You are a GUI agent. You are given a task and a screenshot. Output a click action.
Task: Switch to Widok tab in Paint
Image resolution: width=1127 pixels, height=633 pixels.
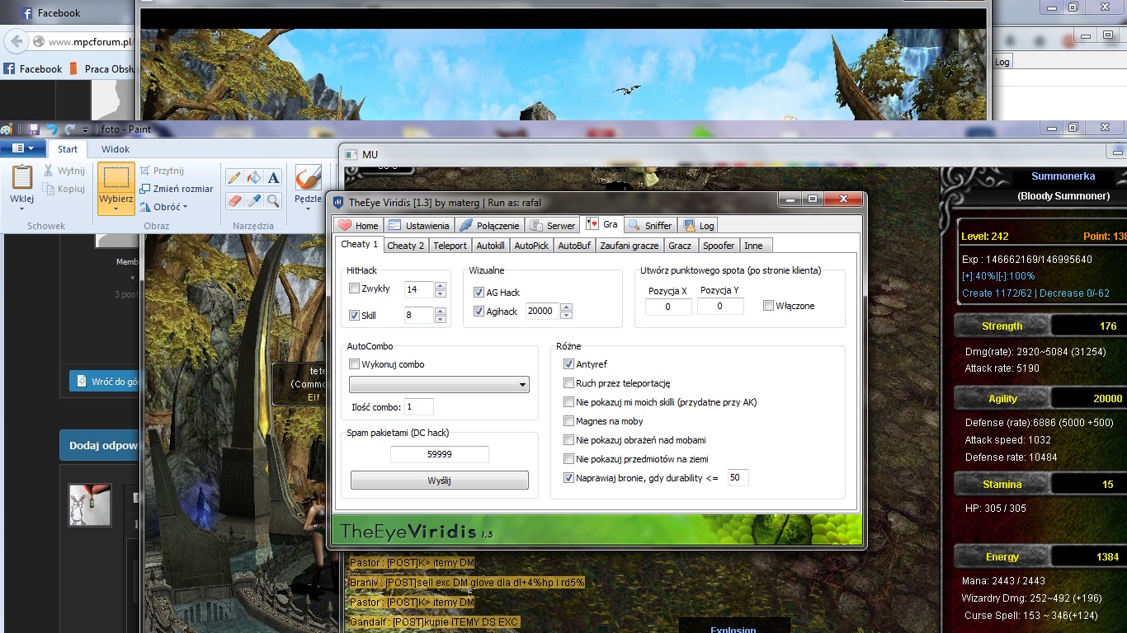pyautogui.click(x=116, y=149)
